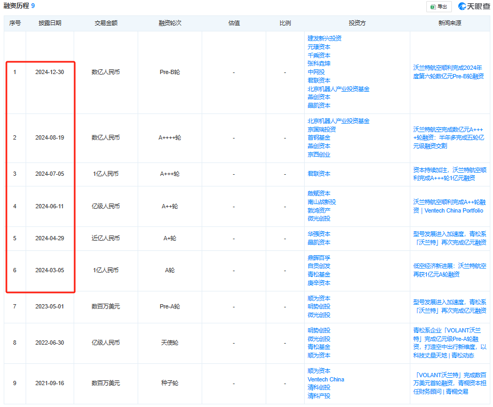Open news 低空经济新进展 A轮融资
The width and height of the screenshot is (493, 407).
[x=450, y=270]
